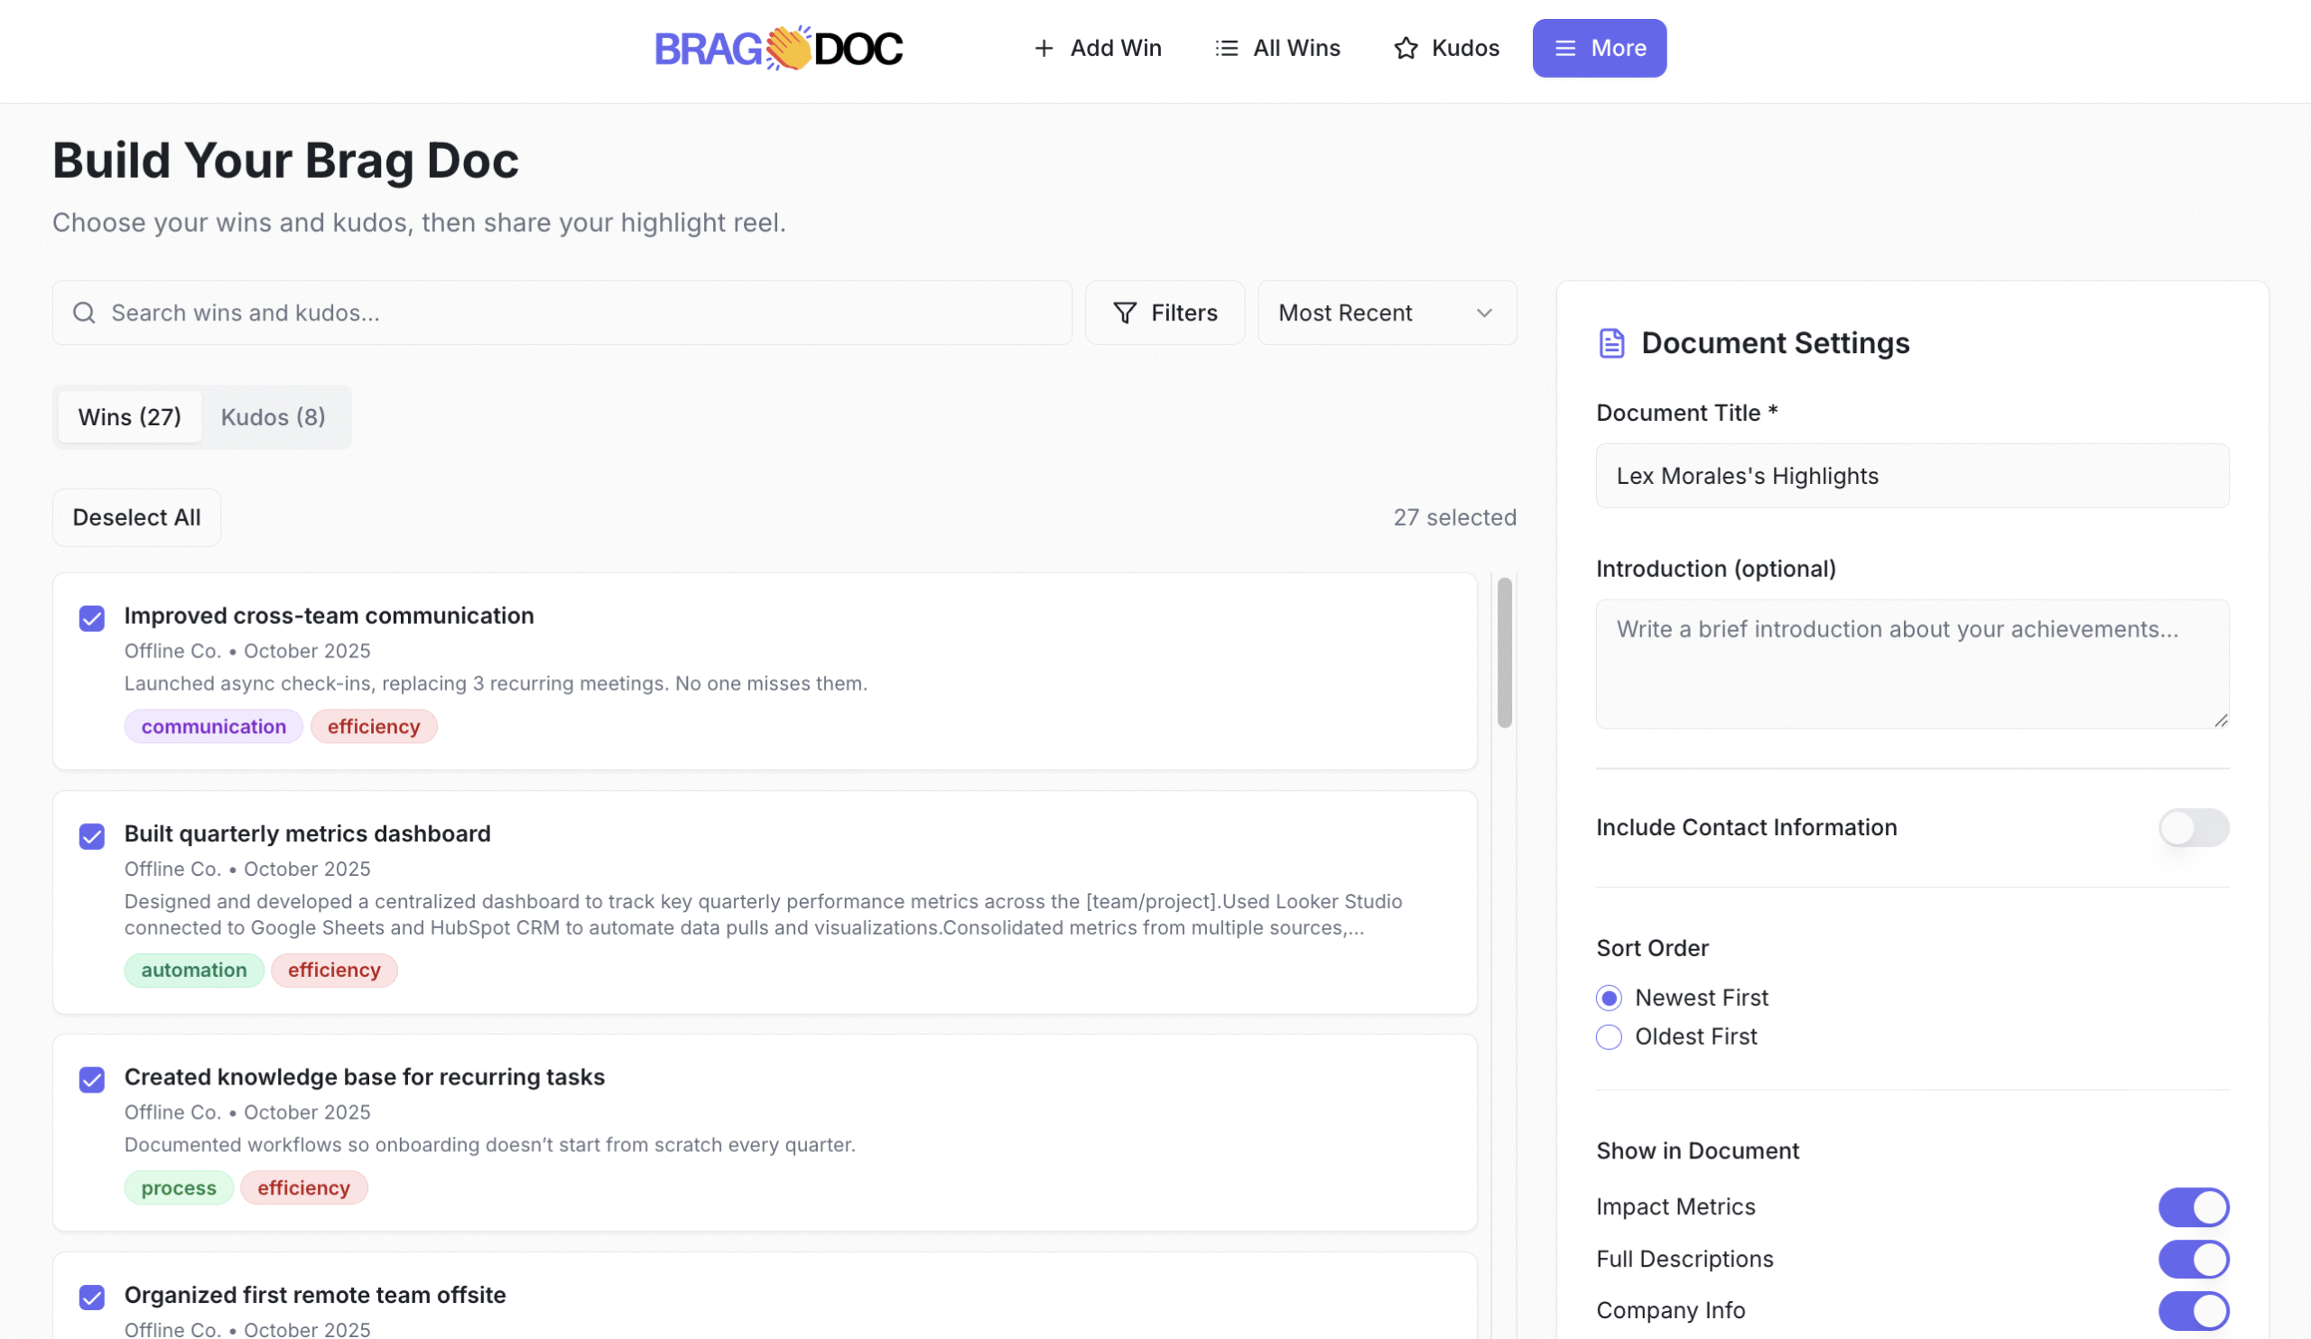Click inside the Document Title field
This screenshot has height=1339, width=2311.
pos(1911,475)
